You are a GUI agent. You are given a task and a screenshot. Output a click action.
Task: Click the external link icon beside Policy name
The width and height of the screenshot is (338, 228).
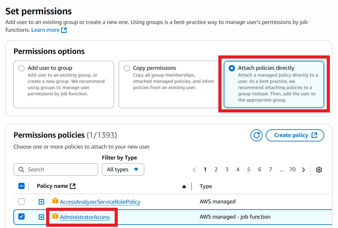click(73, 186)
